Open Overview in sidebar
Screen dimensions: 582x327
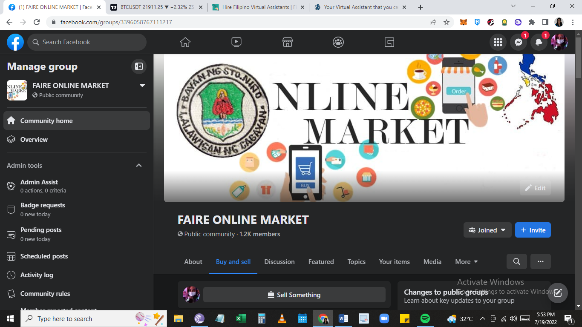tap(77, 139)
